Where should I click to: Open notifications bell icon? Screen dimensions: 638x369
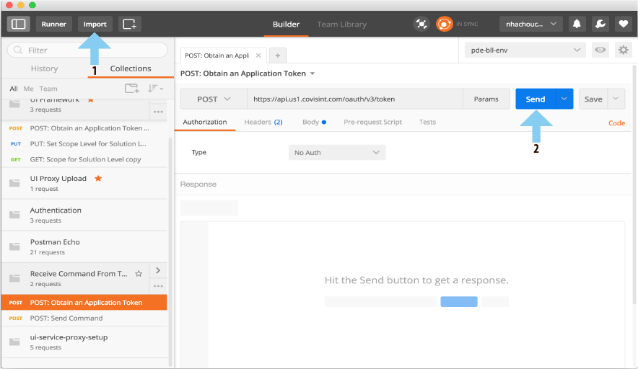tap(577, 24)
